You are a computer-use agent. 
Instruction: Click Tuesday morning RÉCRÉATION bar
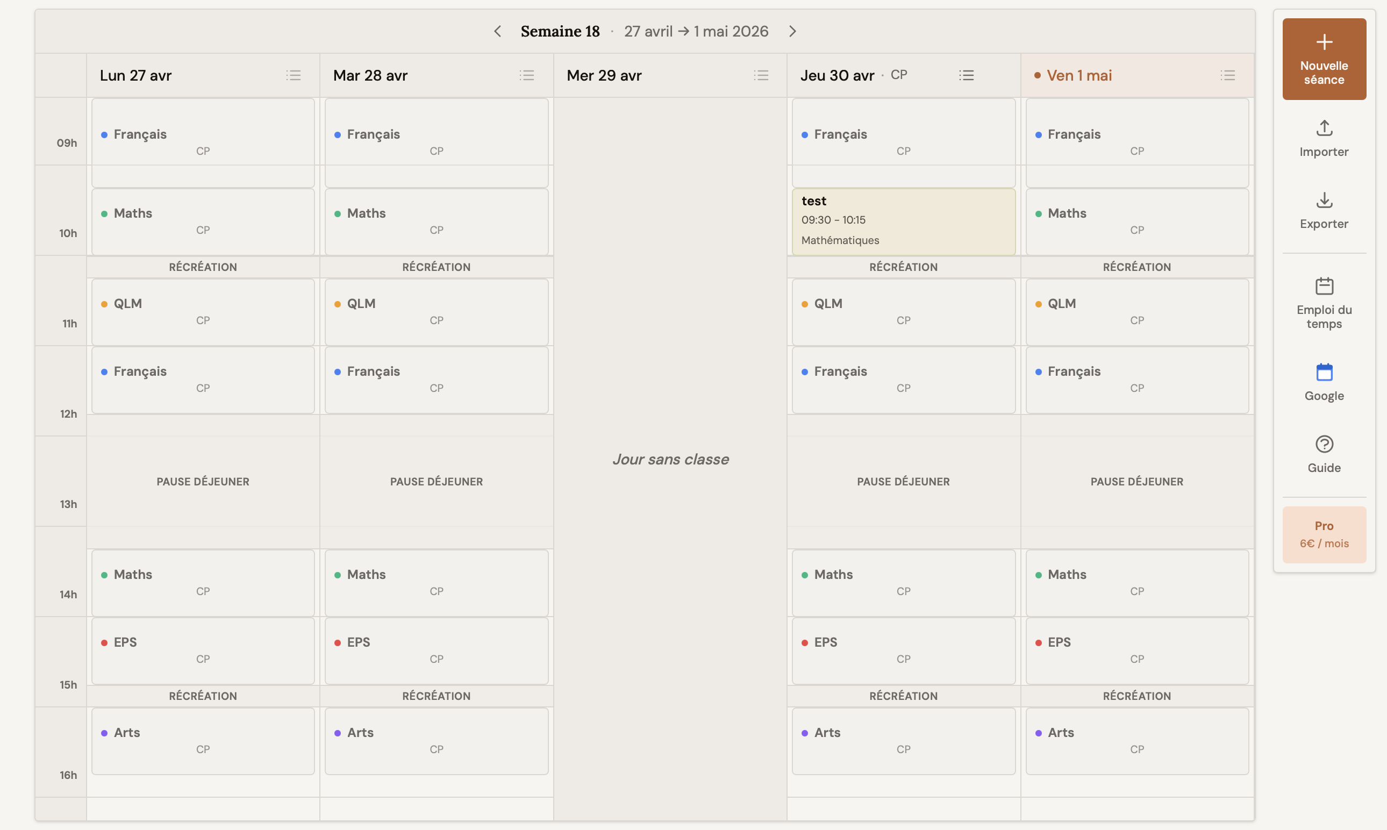point(436,267)
